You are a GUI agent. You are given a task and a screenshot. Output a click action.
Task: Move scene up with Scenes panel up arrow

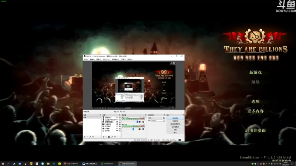90,137
